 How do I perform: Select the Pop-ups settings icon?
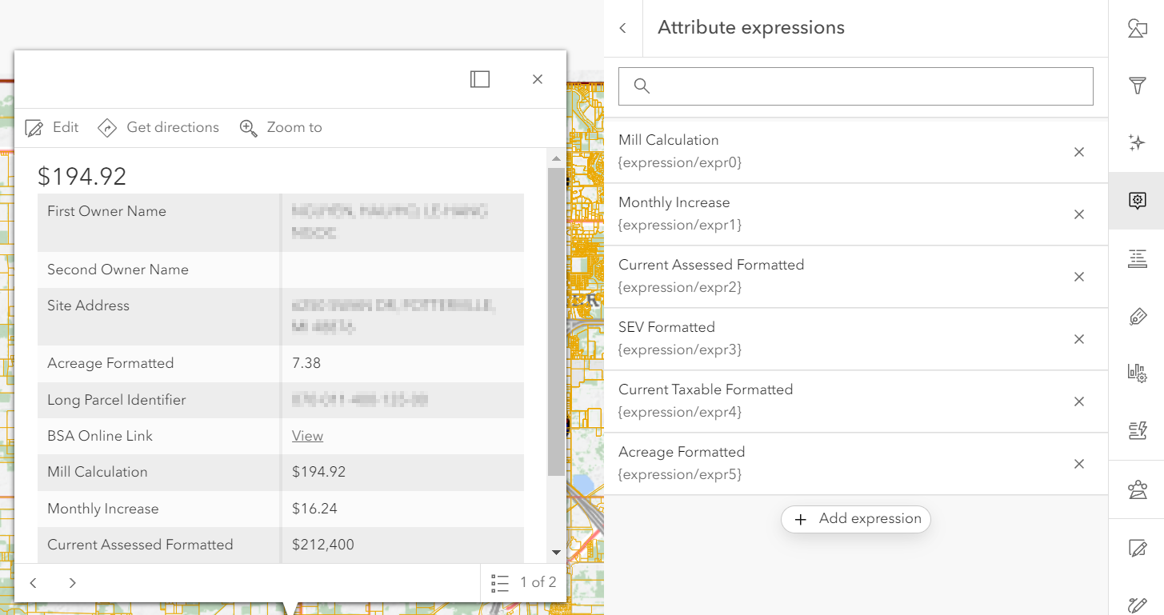[x=1137, y=200]
